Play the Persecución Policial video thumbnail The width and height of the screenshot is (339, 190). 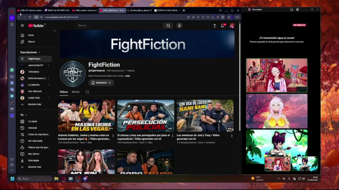click(146, 116)
